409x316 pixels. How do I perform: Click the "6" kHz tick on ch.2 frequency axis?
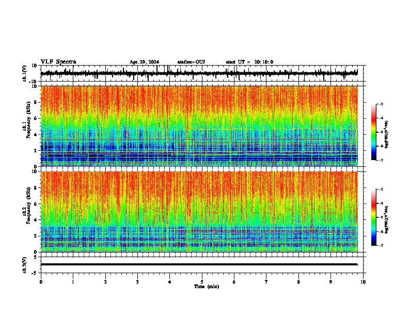pyautogui.click(x=36, y=203)
